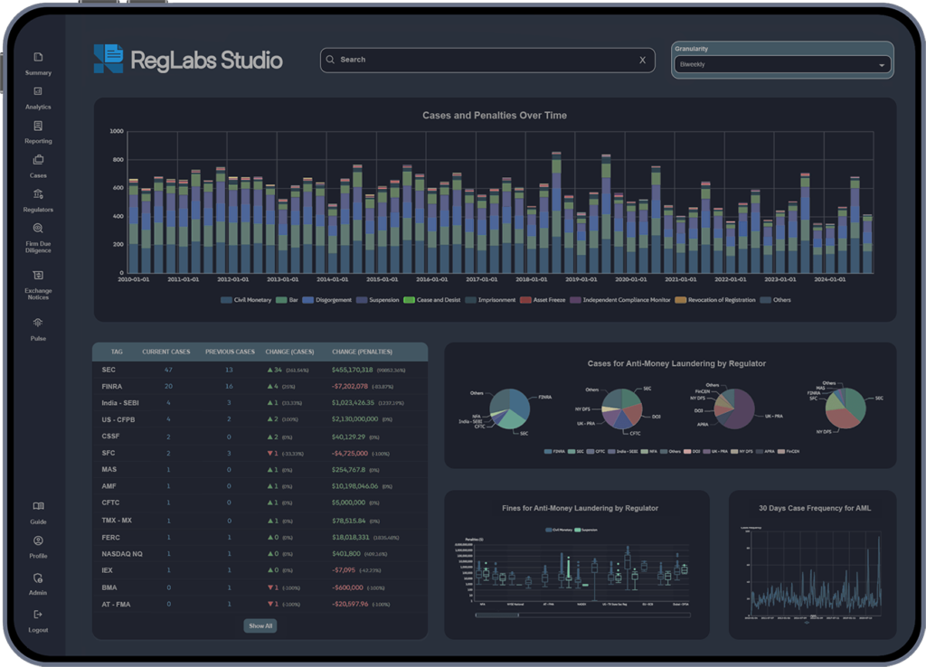Click the Show All button
Screen dimensions: 926x667
[260, 625]
